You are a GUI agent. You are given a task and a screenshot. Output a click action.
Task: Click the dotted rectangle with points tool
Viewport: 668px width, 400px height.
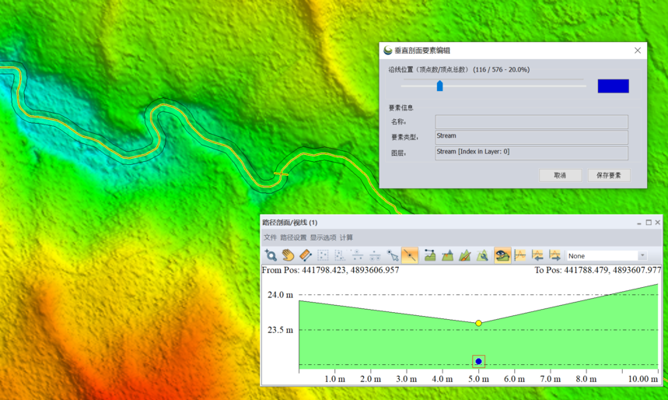[340, 255]
